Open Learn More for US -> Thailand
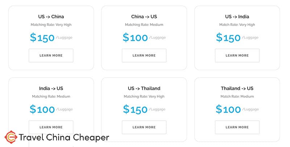The height and width of the screenshot is (147, 290). click(x=144, y=127)
